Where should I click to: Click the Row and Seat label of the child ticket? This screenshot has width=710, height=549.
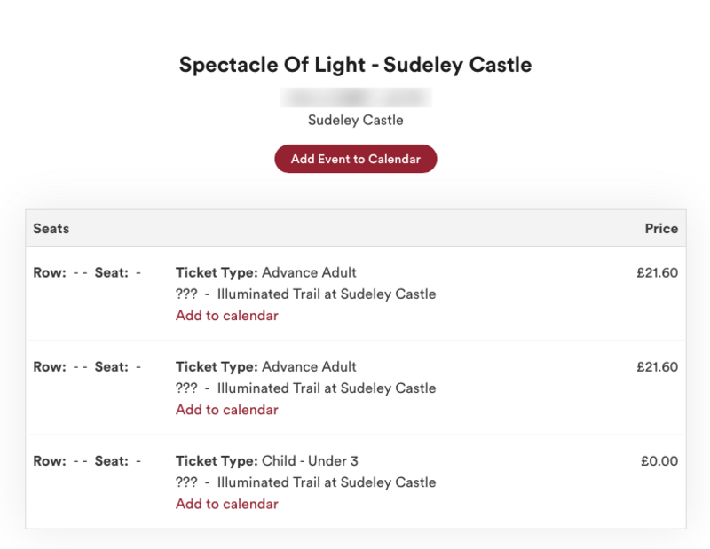pyautogui.click(x=87, y=460)
